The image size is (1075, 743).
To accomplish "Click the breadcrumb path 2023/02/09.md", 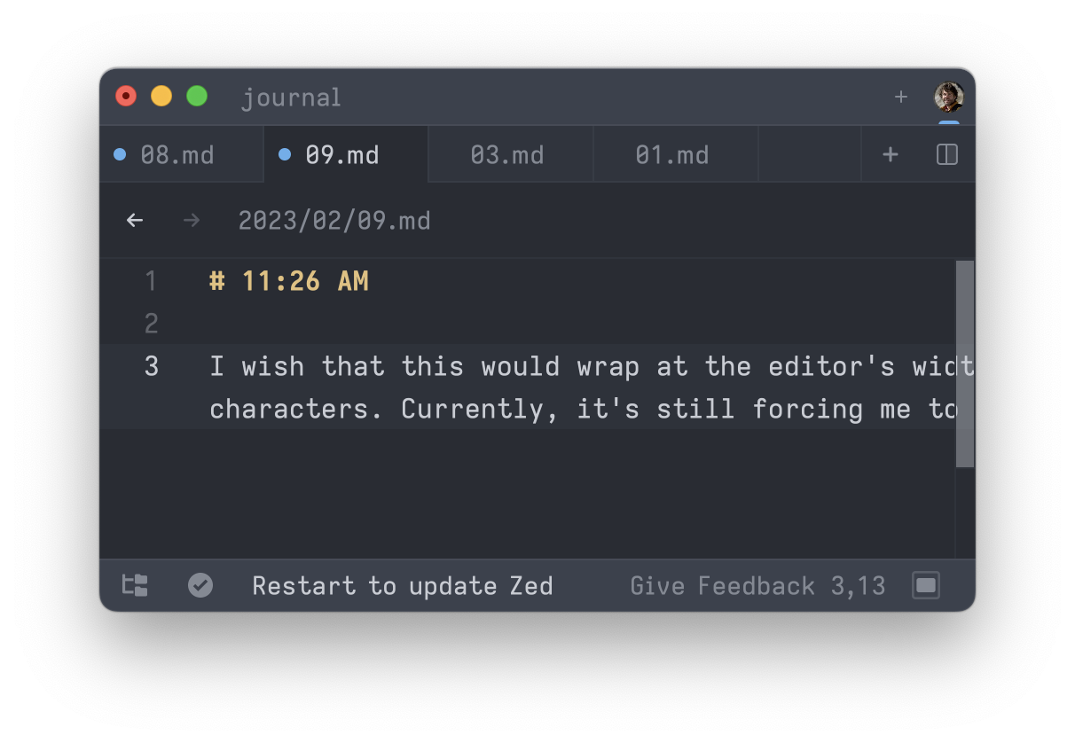I will 334,220.
